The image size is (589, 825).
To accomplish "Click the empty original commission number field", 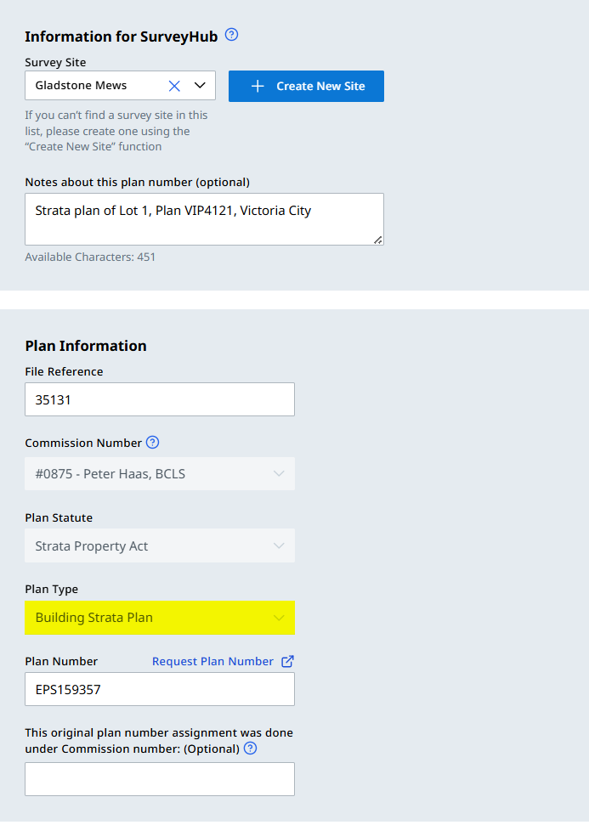I will point(160,779).
